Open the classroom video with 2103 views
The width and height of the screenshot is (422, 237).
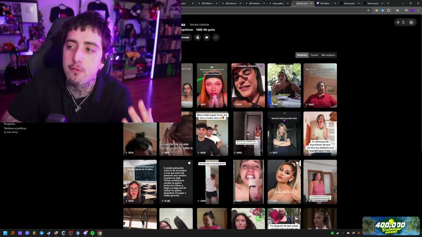[x=140, y=182]
